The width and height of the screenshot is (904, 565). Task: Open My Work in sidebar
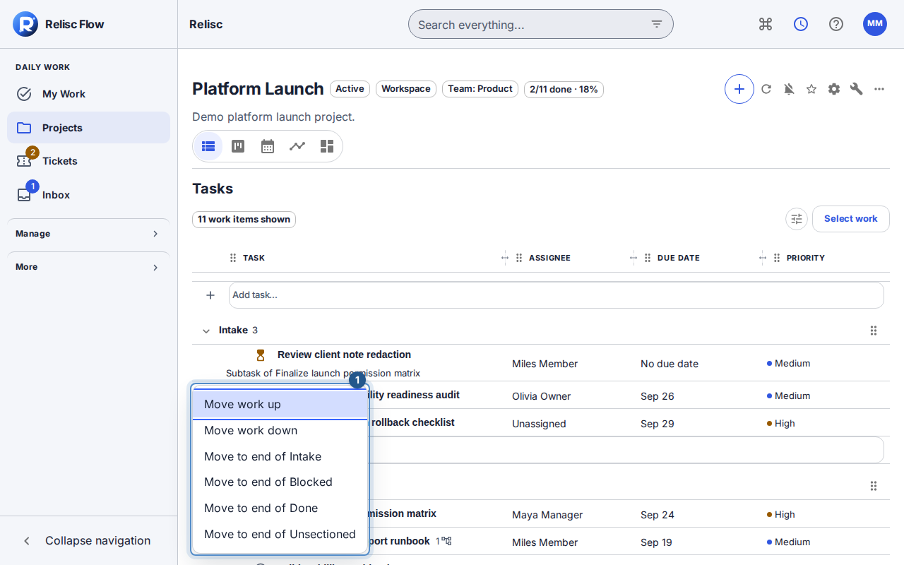pyautogui.click(x=88, y=94)
